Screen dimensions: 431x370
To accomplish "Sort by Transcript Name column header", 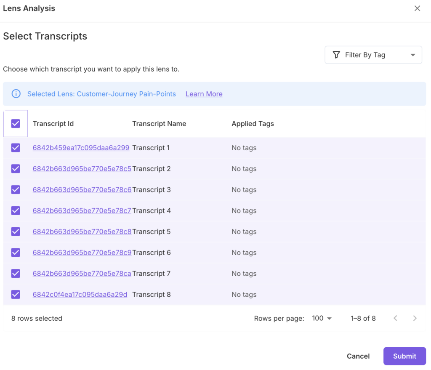I will tap(159, 124).
